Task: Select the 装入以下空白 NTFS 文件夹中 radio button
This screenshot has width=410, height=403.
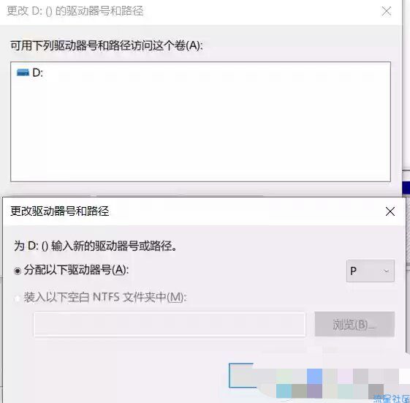Action: [18, 298]
